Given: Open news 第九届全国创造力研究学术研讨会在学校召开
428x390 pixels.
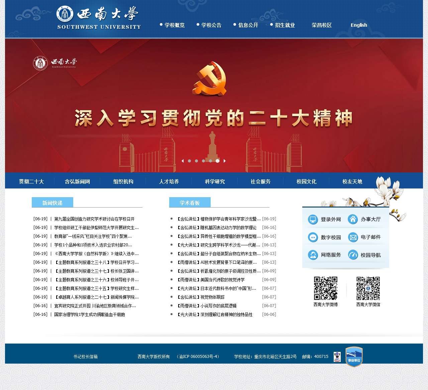Looking at the screenshot, I should [x=94, y=219].
